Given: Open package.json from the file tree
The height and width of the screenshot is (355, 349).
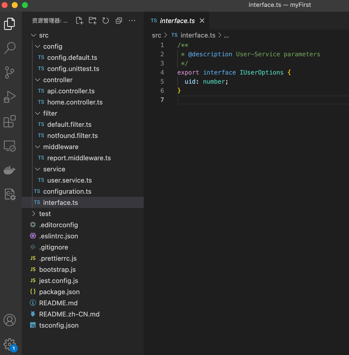Looking at the screenshot, I should click(x=59, y=292).
